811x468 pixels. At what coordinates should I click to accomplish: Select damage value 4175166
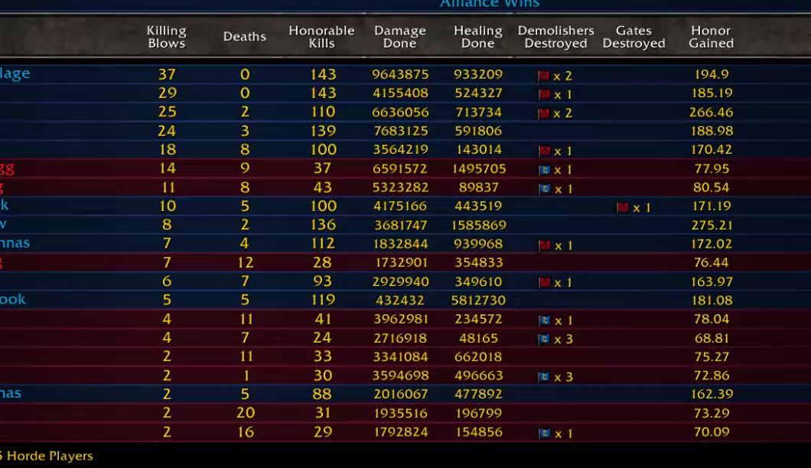[x=400, y=206]
